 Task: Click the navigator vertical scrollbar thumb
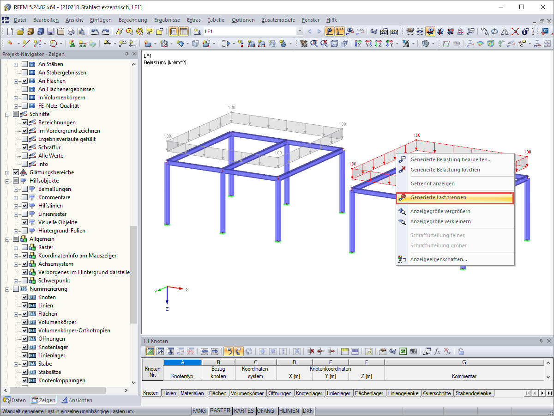(134, 275)
